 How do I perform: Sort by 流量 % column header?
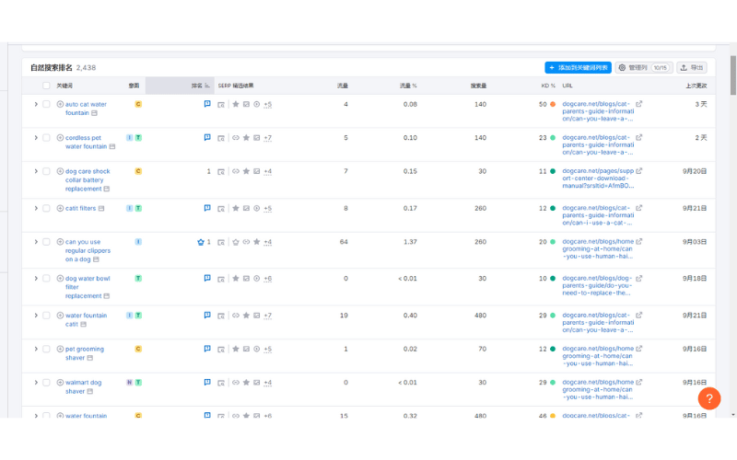(408, 86)
